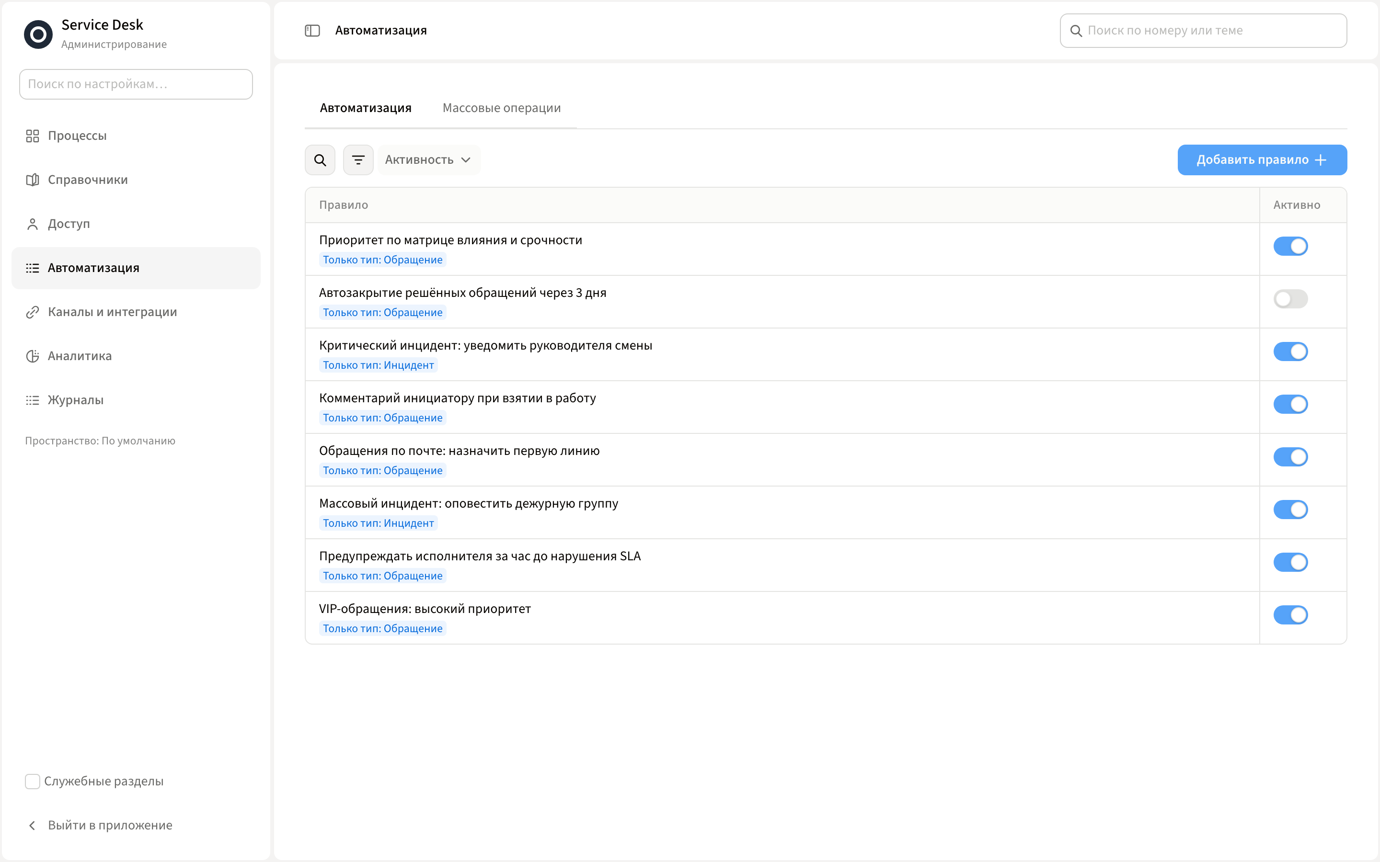Click rule Массовый инцидент: оповестить дежурную группу
Screen dimensions: 1380x862
pos(468,503)
